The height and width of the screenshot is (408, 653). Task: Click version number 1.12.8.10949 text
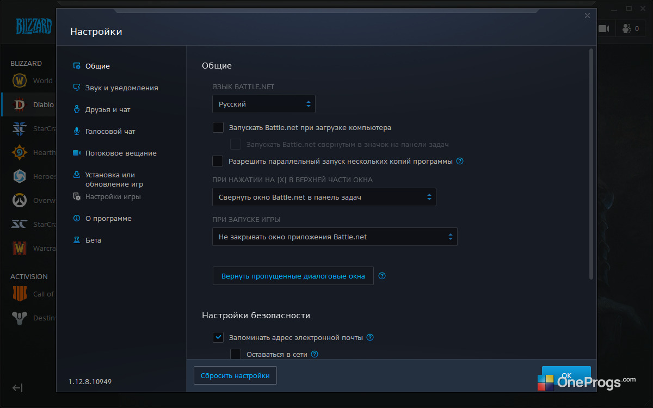pyautogui.click(x=90, y=382)
